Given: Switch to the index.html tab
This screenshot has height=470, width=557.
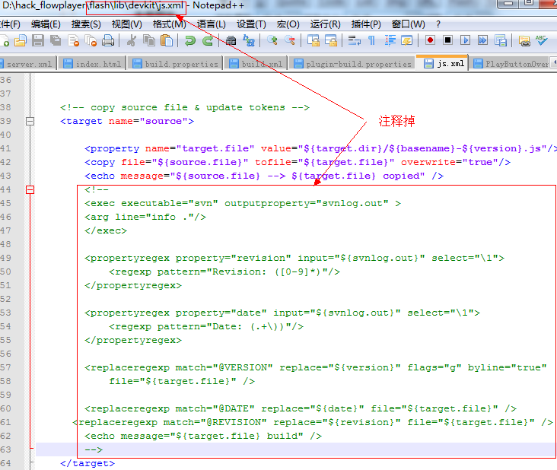Looking at the screenshot, I should 92,64.
